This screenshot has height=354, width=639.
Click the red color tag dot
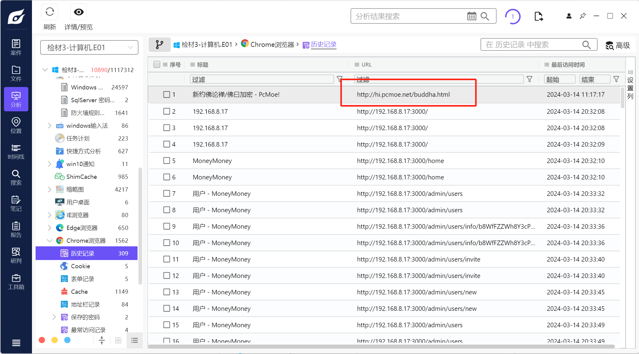pyautogui.click(x=42, y=340)
